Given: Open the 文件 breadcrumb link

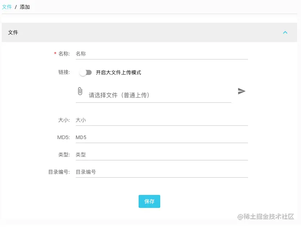Looking at the screenshot, I should [7, 6].
